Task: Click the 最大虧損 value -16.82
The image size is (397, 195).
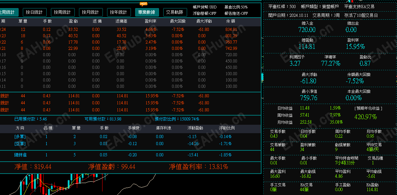Action: [306, 176]
